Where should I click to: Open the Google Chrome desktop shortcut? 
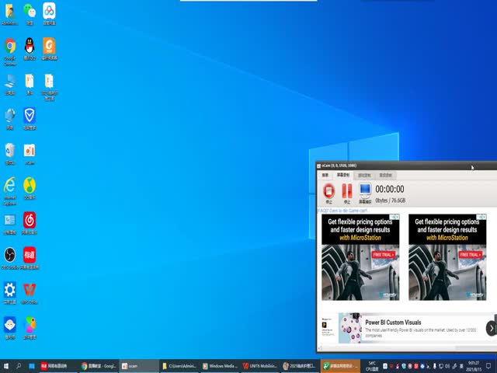click(10, 46)
